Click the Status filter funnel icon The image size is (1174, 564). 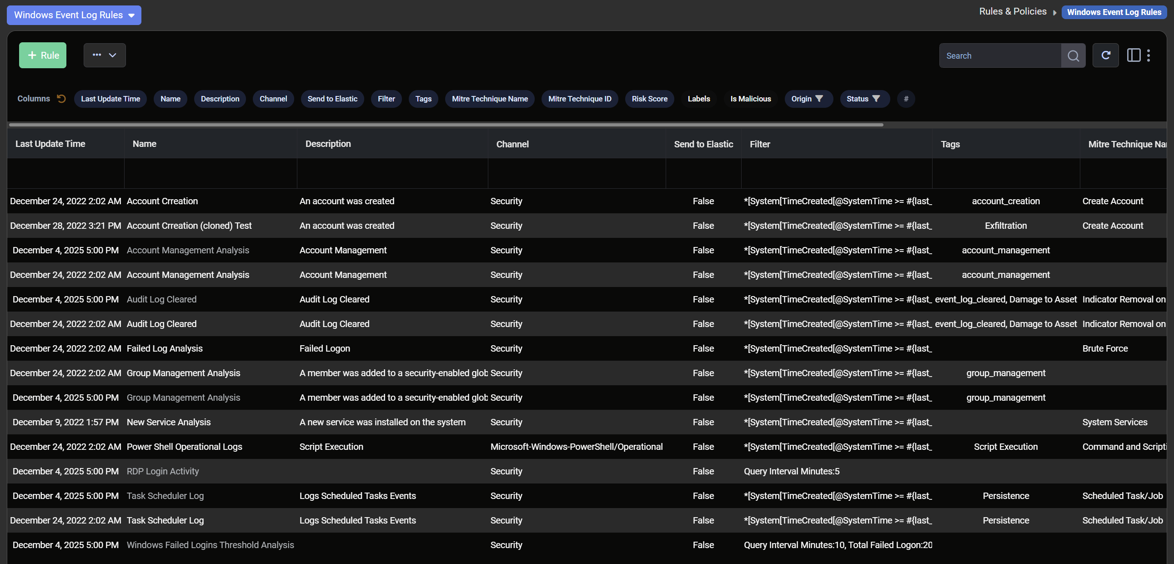pos(875,99)
